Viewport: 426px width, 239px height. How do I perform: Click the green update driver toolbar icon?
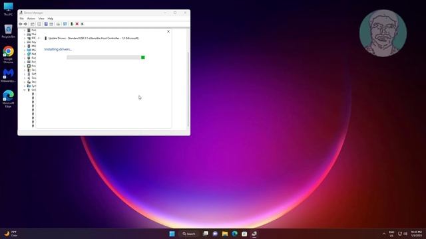coord(72,24)
